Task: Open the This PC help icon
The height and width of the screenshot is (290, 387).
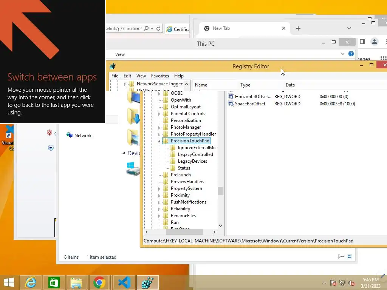Action: [351, 54]
